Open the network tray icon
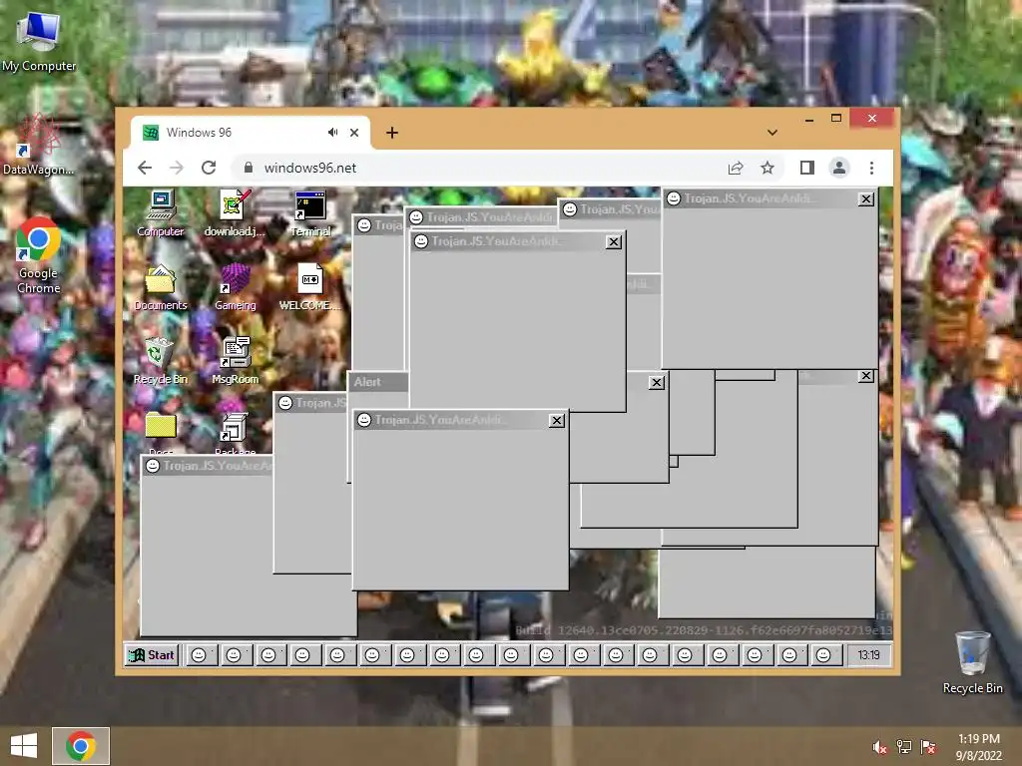This screenshot has width=1022, height=766. [904, 746]
